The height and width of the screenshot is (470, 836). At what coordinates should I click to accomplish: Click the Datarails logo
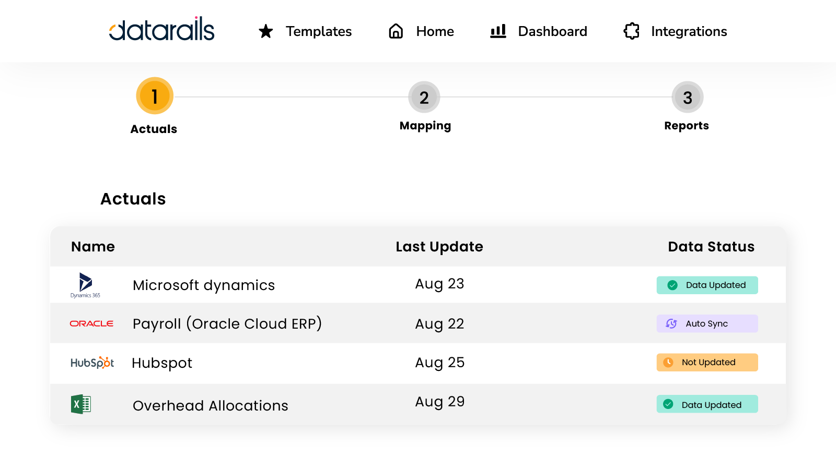tap(161, 30)
